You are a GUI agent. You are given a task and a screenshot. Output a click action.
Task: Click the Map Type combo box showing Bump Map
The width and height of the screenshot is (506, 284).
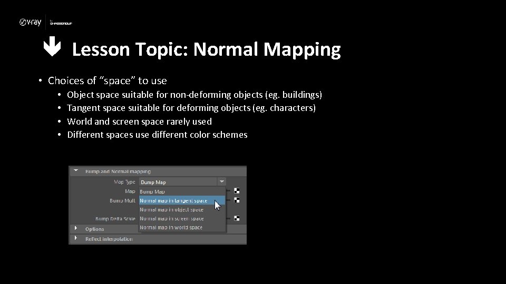point(182,182)
